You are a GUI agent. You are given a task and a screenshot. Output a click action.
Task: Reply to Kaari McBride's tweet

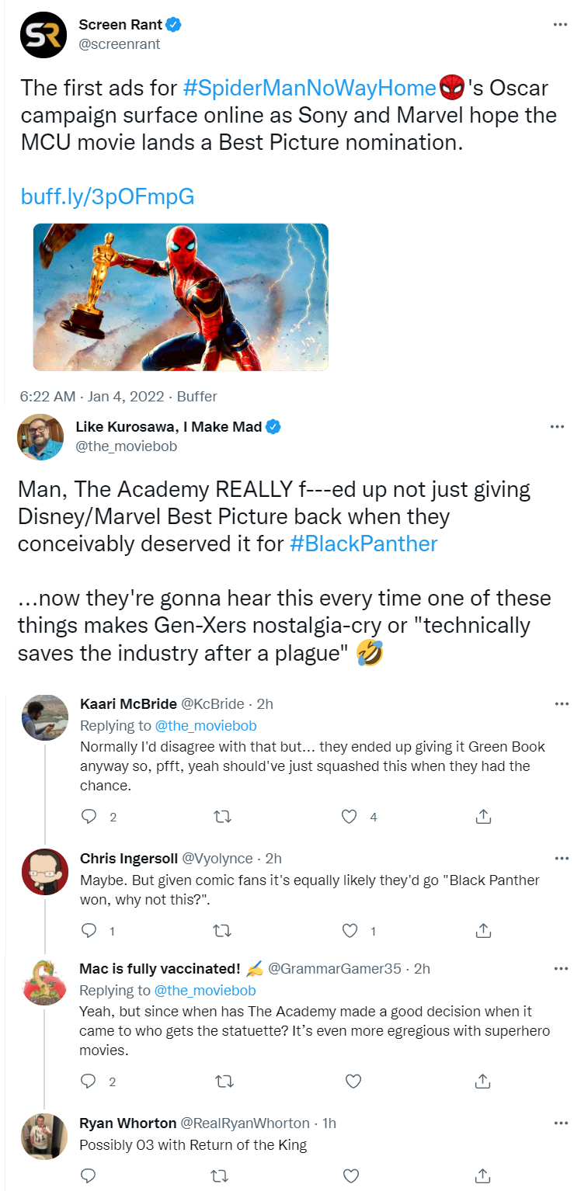pyautogui.click(x=89, y=817)
